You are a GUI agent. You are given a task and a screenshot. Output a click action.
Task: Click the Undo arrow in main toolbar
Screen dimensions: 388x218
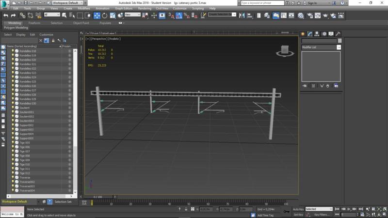(6, 16)
